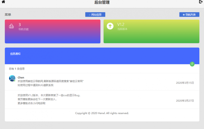Click the 后台管理 page title
The height and width of the screenshot is (129, 204).
(x=102, y=3)
